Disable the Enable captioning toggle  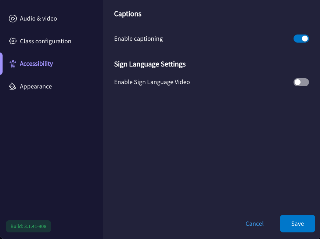coord(301,39)
